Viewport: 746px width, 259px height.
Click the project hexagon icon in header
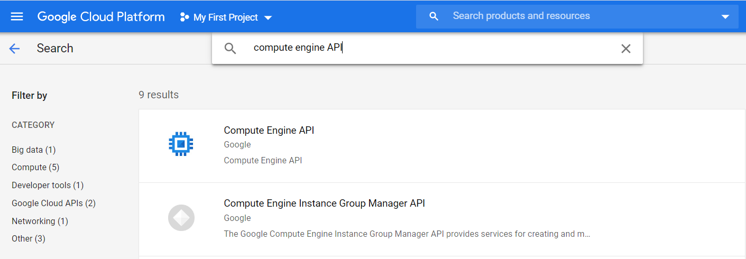(184, 17)
